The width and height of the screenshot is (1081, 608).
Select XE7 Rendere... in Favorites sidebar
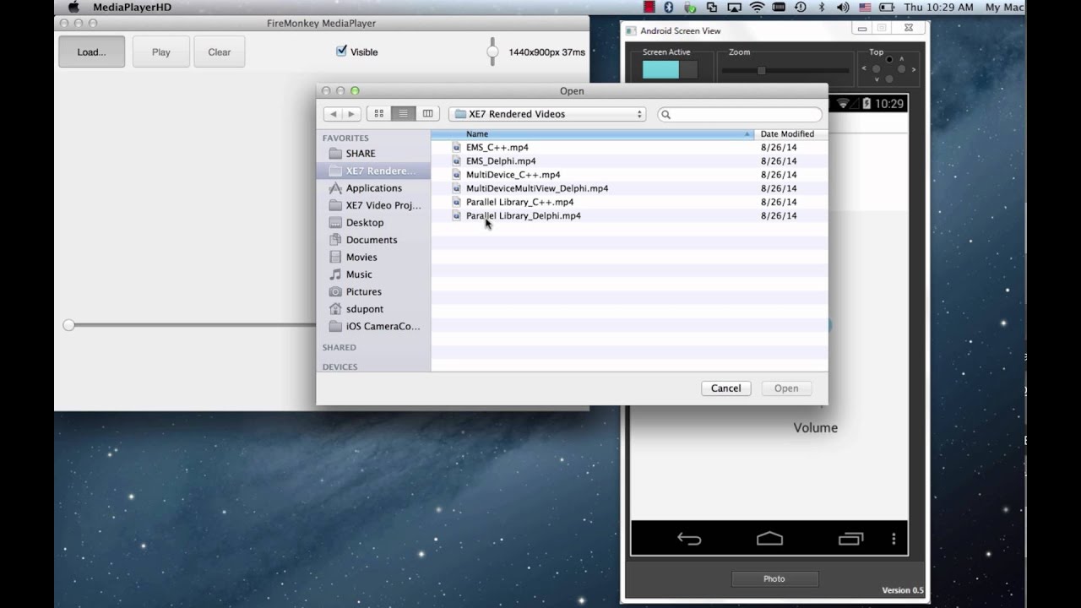pos(373,171)
